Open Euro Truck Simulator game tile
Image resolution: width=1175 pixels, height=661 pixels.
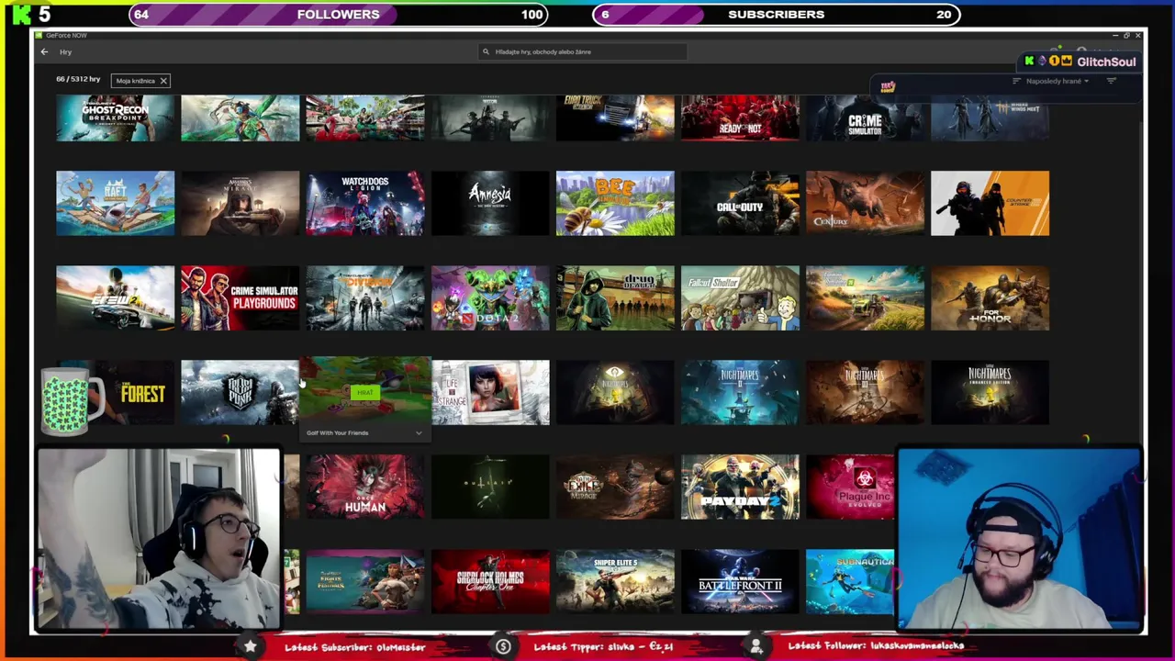pyautogui.click(x=615, y=118)
